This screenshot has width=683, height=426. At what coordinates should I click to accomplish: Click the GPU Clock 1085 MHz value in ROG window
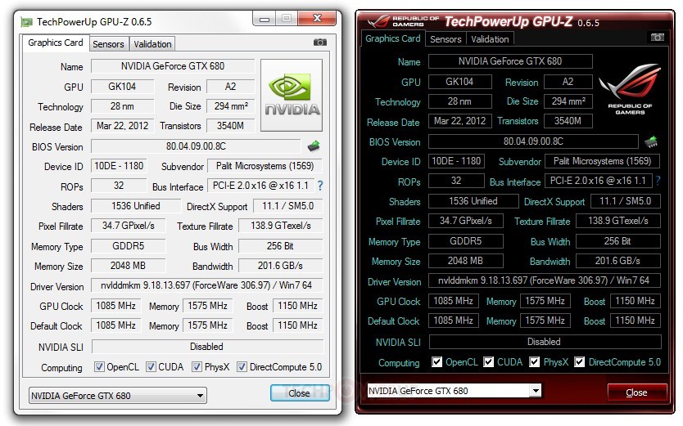click(x=454, y=301)
